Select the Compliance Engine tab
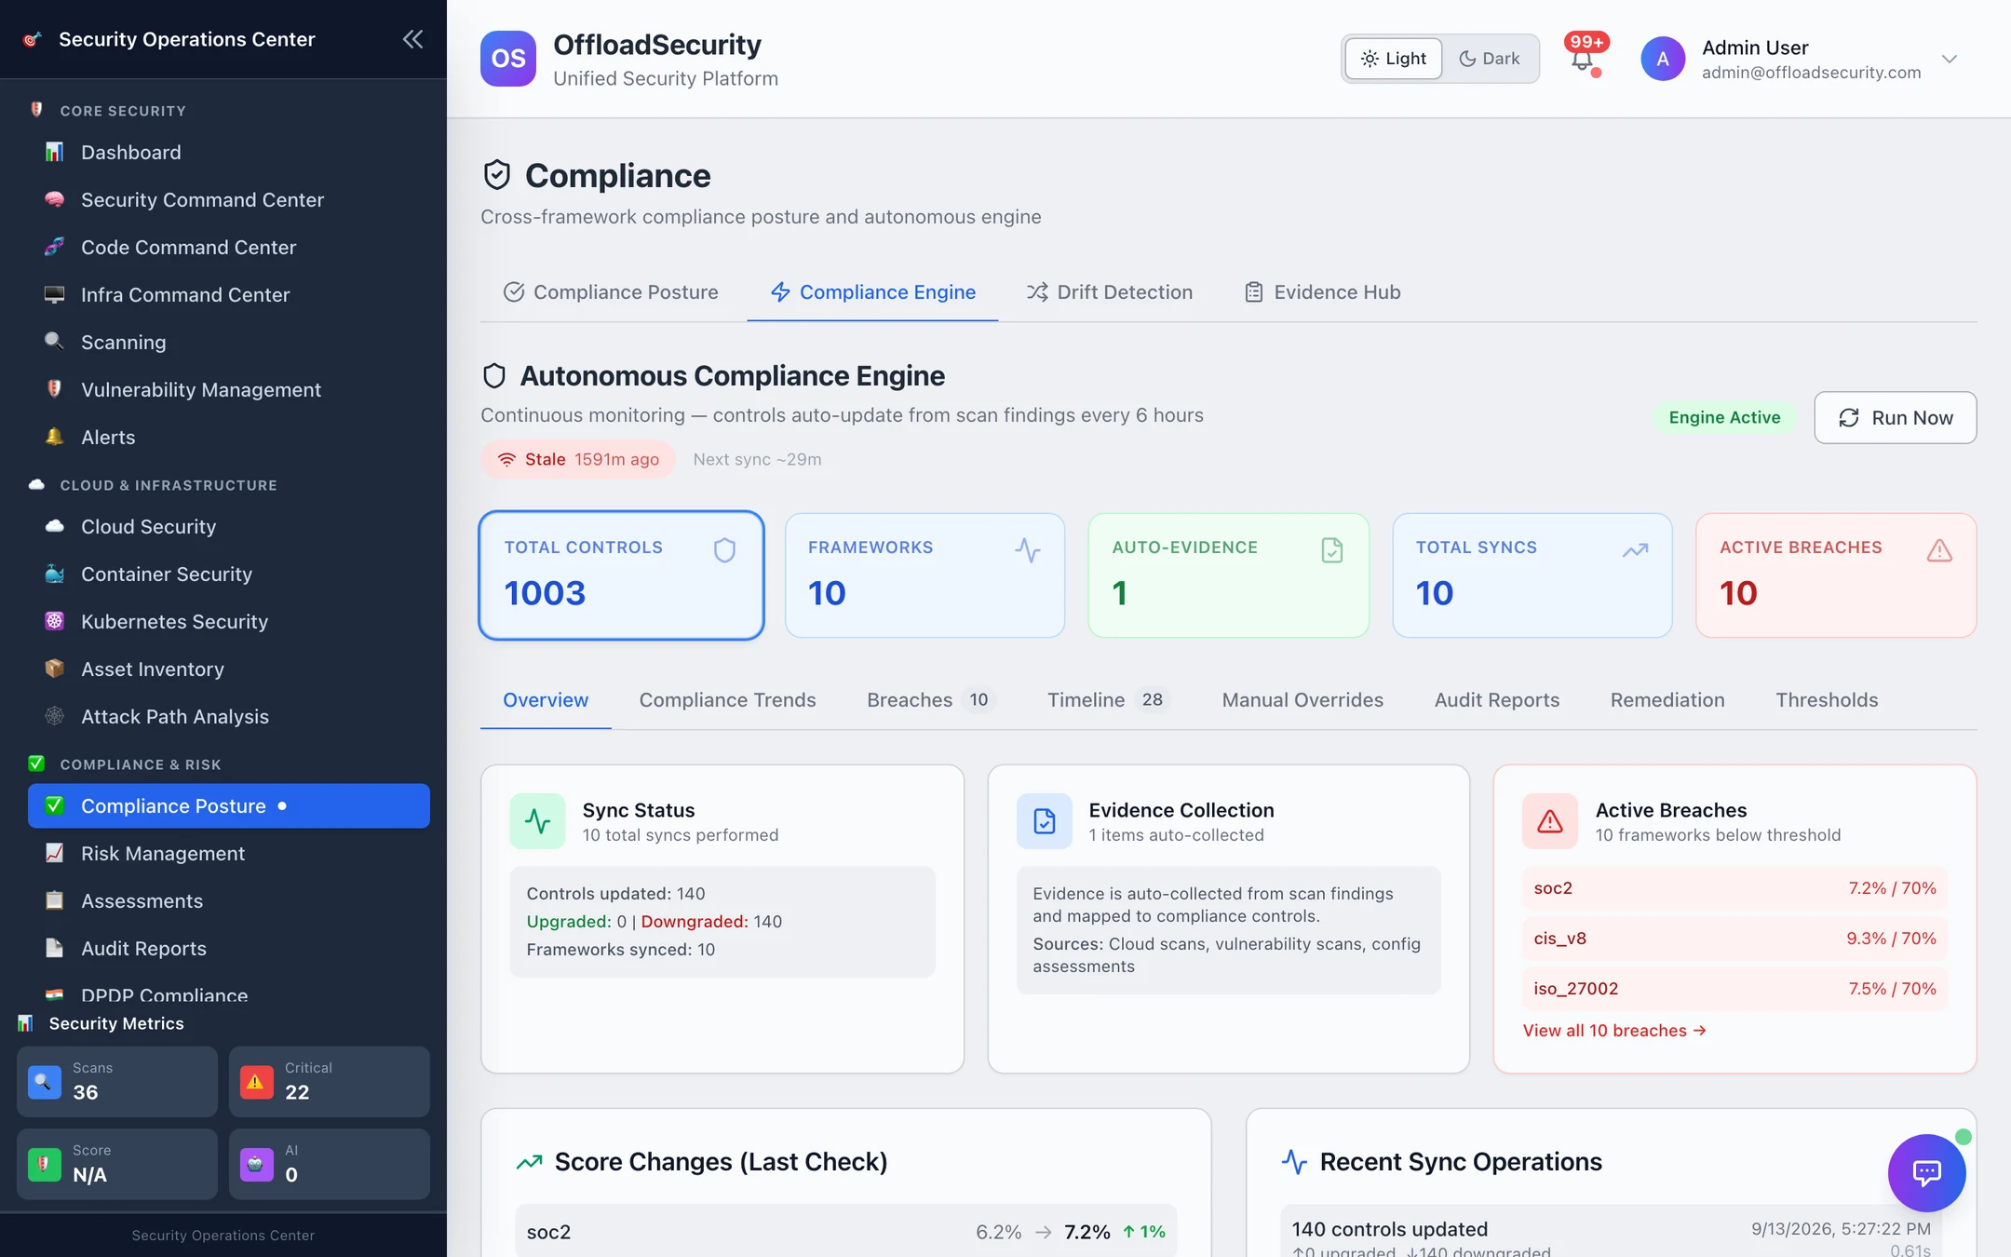 point(872,292)
